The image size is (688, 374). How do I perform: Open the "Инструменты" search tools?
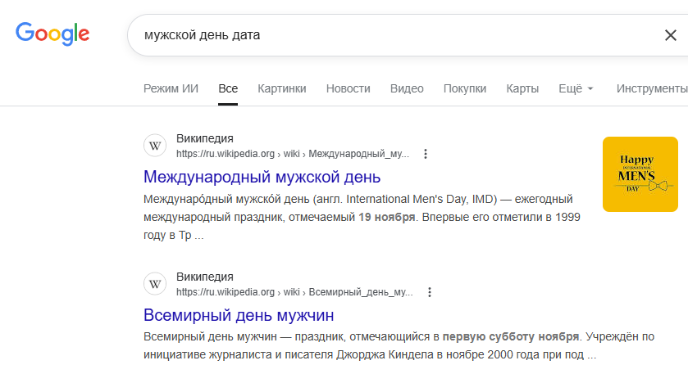tap(652, 88)
